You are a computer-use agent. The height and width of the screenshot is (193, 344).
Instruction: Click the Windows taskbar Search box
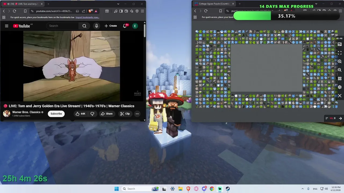point(140,189)
